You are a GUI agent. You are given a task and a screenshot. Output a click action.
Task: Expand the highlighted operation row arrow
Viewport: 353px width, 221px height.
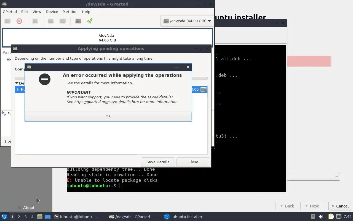coord(18,90)
